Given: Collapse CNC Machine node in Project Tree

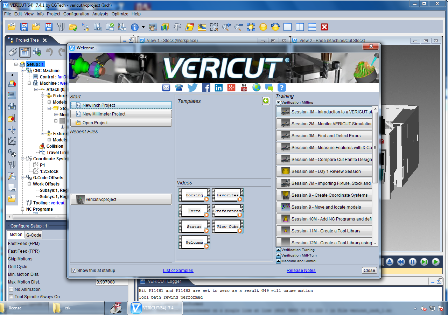Looking at the screenshot, I should (22, 71).
